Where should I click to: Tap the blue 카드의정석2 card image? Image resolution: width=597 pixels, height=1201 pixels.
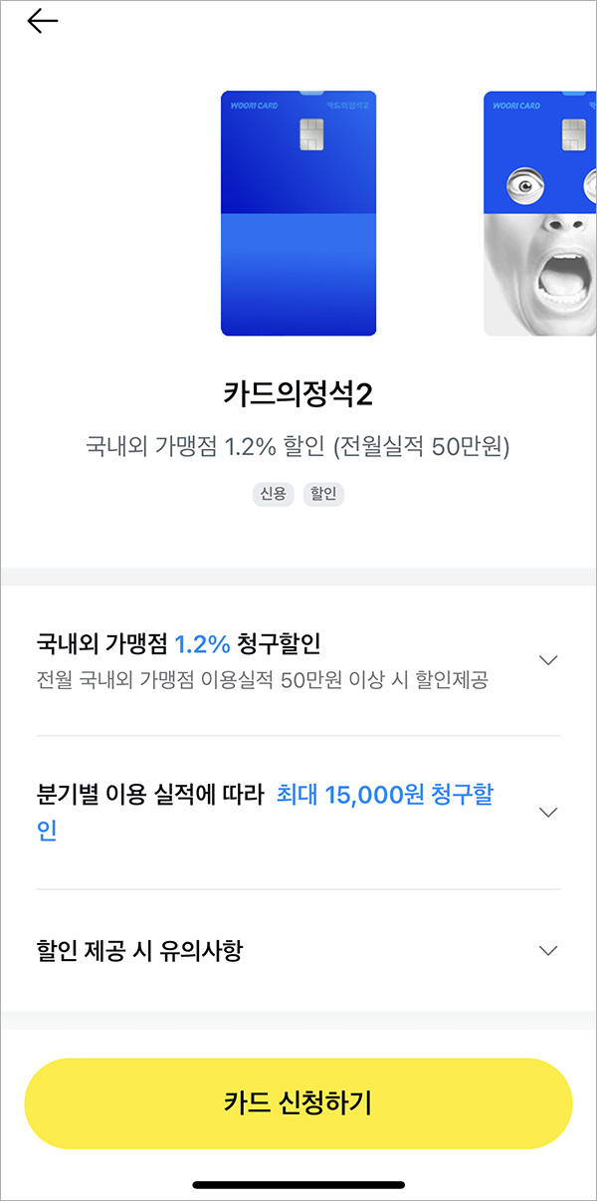pos(297,212)
